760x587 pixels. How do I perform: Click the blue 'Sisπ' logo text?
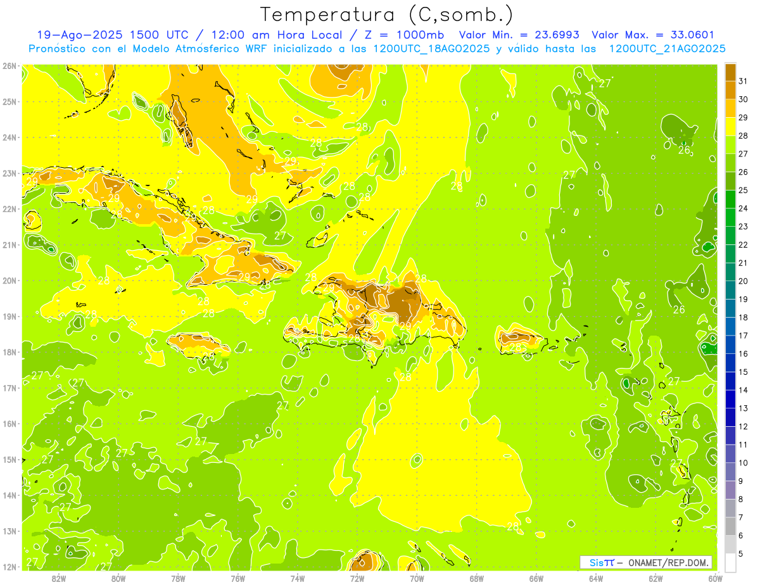click(x=602, y=562)
